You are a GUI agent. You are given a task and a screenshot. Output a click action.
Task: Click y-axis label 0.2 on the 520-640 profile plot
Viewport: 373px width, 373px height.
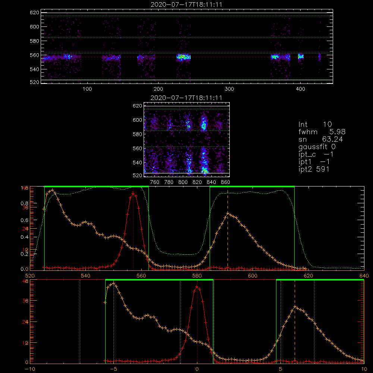24,254
